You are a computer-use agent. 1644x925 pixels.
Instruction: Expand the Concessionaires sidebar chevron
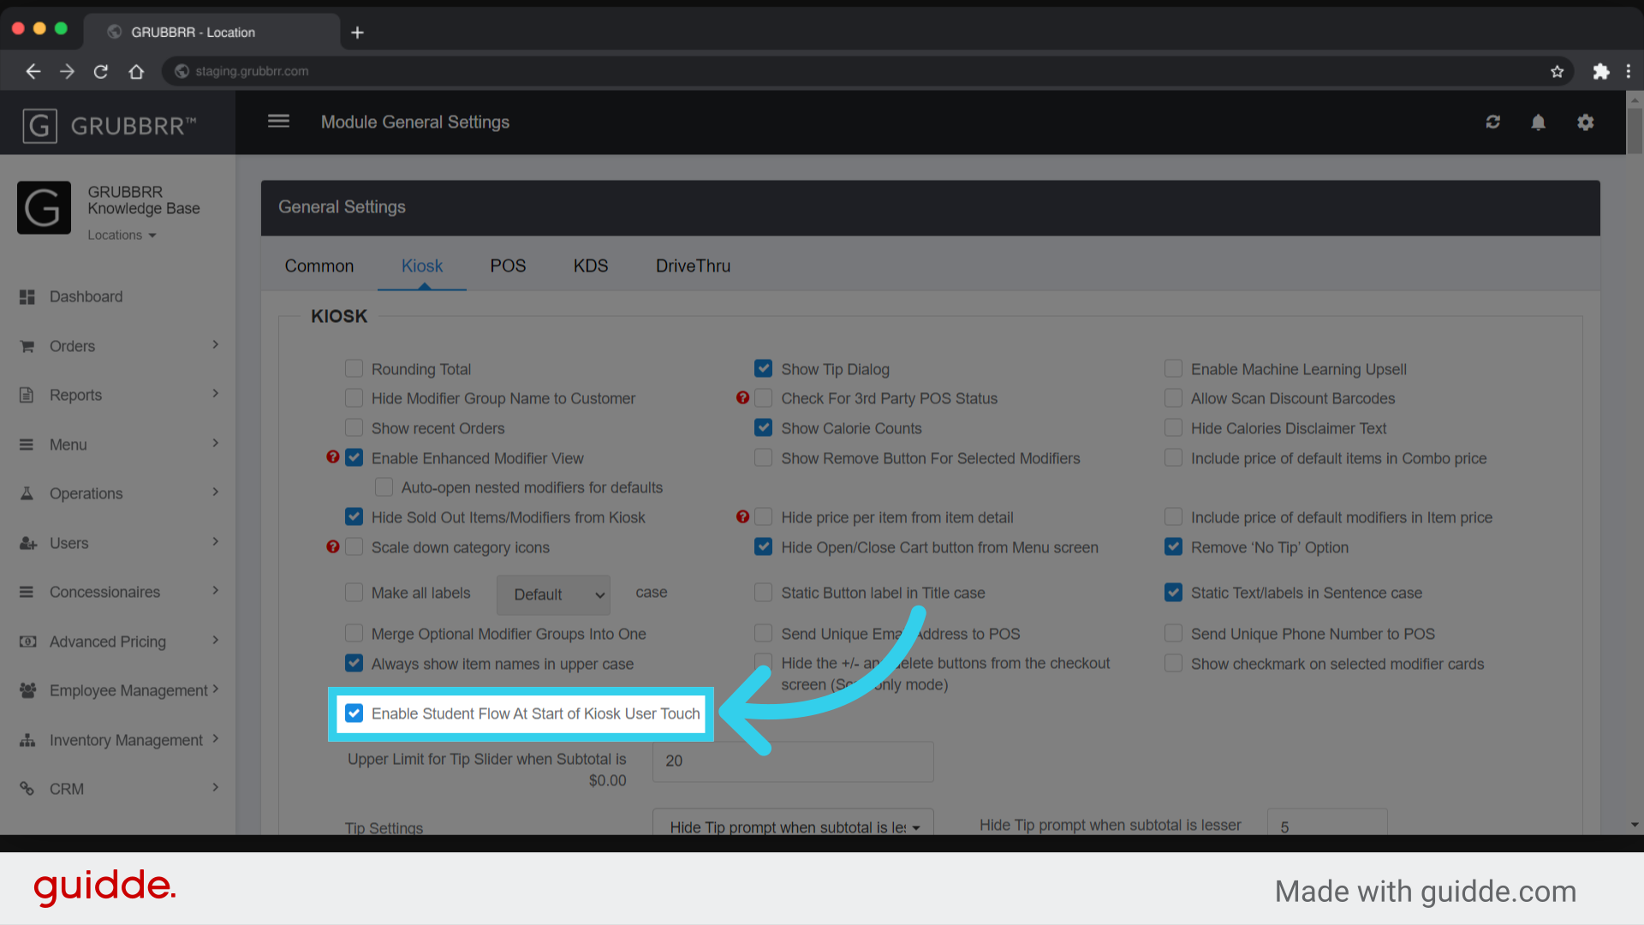[x=215, y=590]
